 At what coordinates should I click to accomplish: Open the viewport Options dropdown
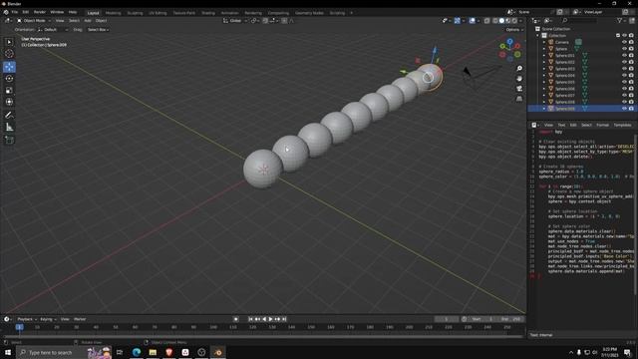pyautogui.click(x=514, y=30)
